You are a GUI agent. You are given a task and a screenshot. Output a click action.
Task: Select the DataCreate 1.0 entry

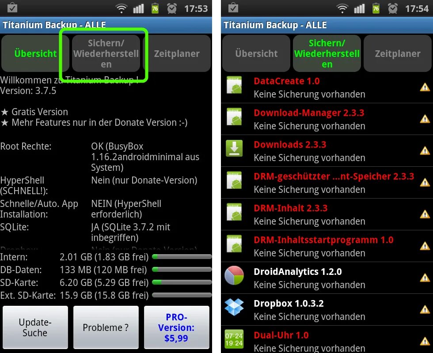click(x=327, y=87)
